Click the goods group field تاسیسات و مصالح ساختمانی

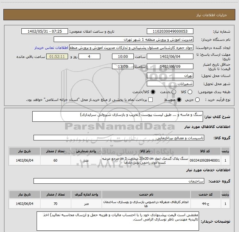[x=119, y=138]
